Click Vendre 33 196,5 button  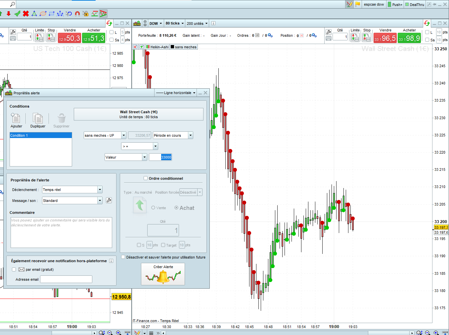[x=385, y=38]
